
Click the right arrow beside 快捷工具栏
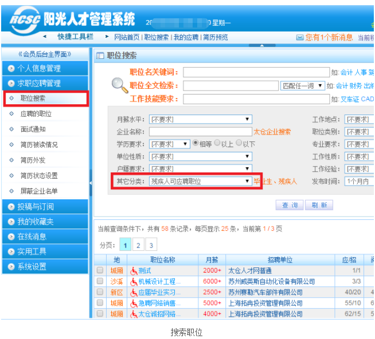coord(107,37)
